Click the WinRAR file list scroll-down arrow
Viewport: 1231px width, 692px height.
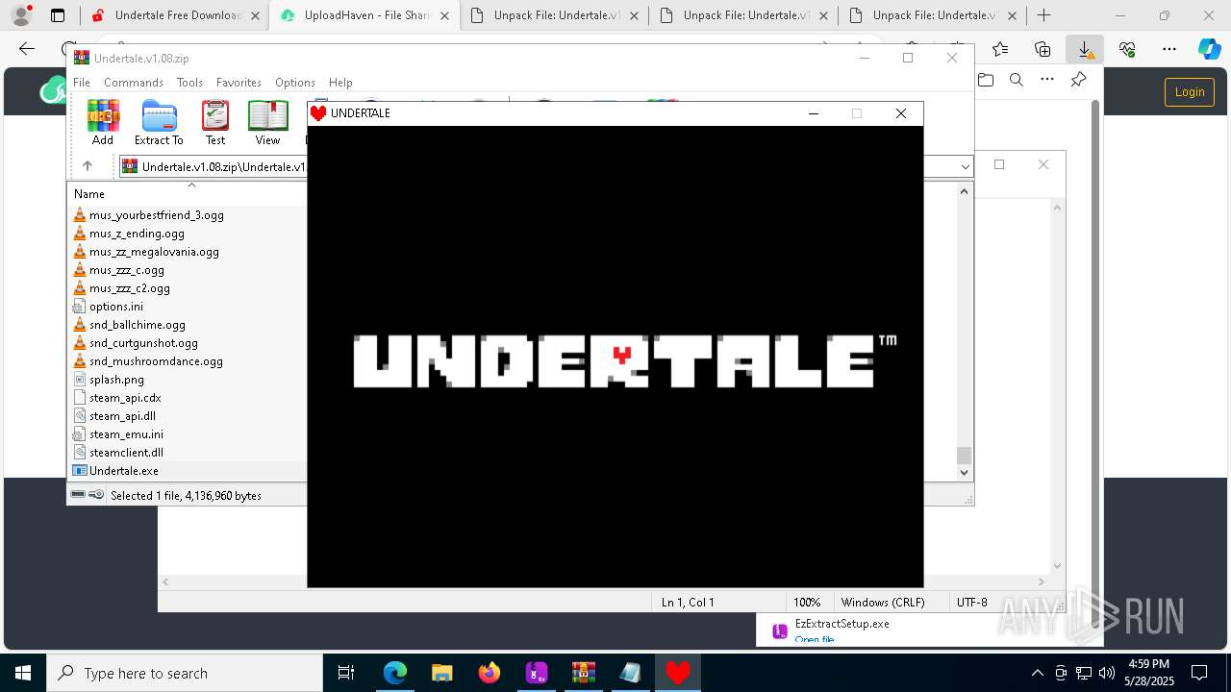965,472
